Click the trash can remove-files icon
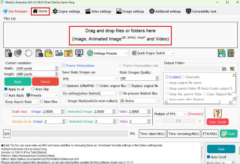 click(x=9, y=53)
